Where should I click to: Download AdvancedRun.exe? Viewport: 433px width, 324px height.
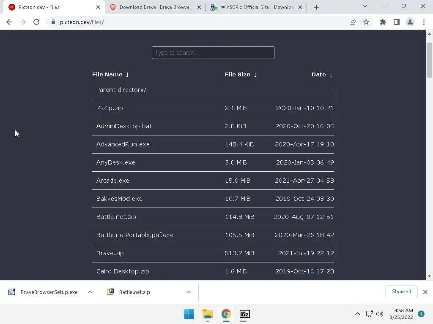[x=123, y=144]
